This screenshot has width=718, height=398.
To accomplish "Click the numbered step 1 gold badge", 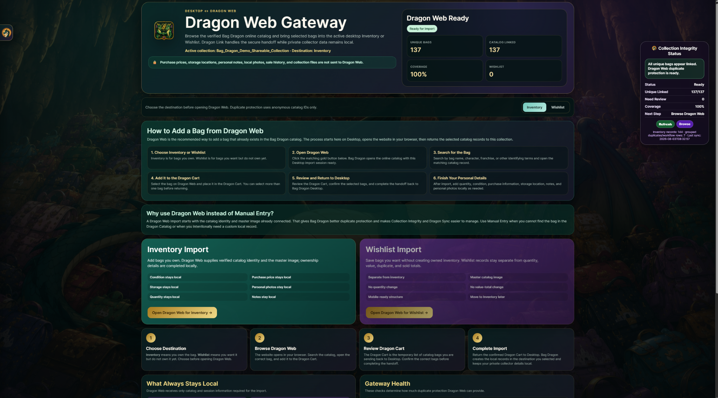I will click(x=151, y=338).
